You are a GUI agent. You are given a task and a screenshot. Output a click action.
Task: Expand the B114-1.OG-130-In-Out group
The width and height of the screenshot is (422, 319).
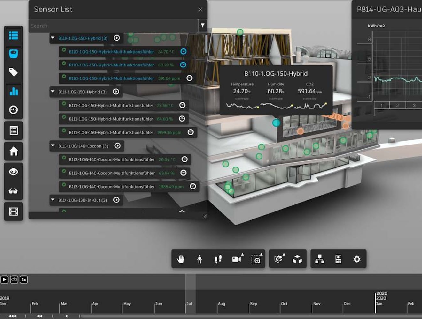pos(52,200)
